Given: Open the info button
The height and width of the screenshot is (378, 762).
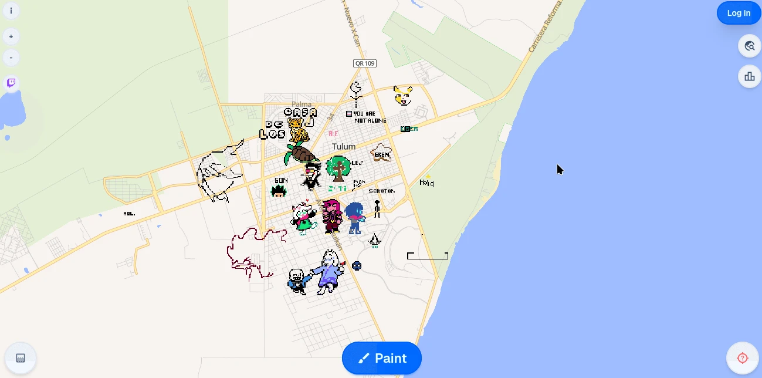Looking at the screenshot, I should point(11,11).
